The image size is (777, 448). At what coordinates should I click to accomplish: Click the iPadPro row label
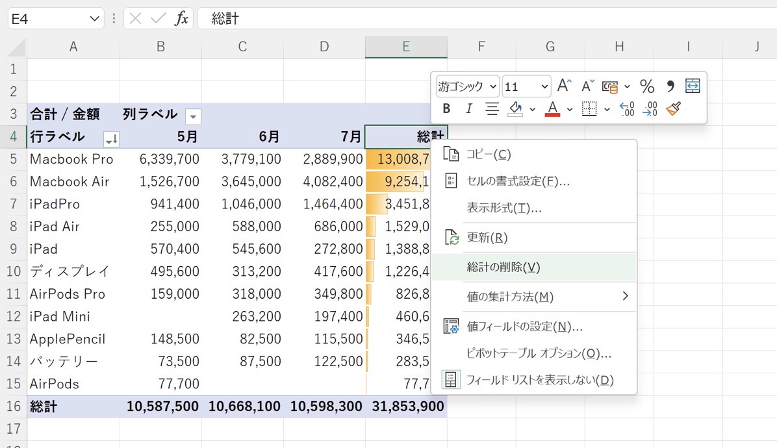[73, 204]
